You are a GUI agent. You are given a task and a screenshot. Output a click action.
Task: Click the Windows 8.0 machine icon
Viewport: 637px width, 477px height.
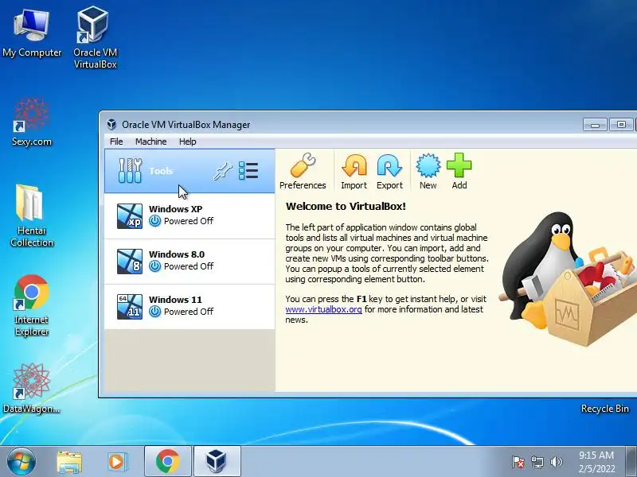130,262
